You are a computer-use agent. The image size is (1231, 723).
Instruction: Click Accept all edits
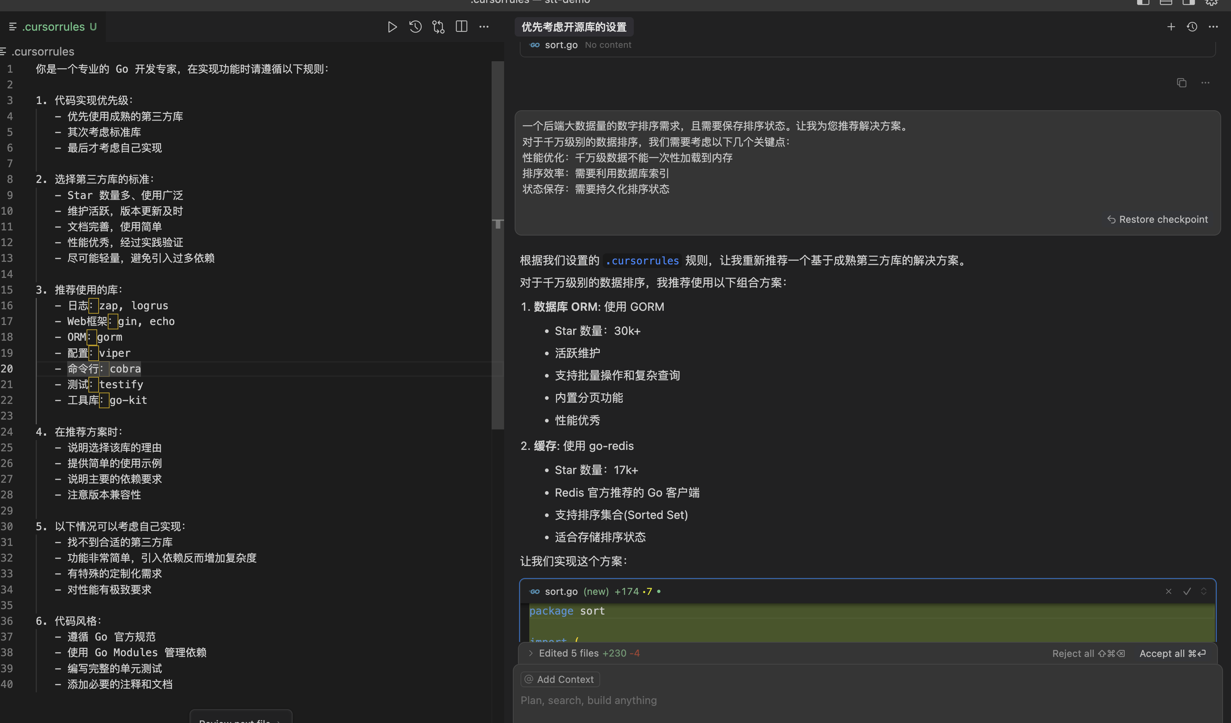pyautogui.click(x=1173, y=653)
